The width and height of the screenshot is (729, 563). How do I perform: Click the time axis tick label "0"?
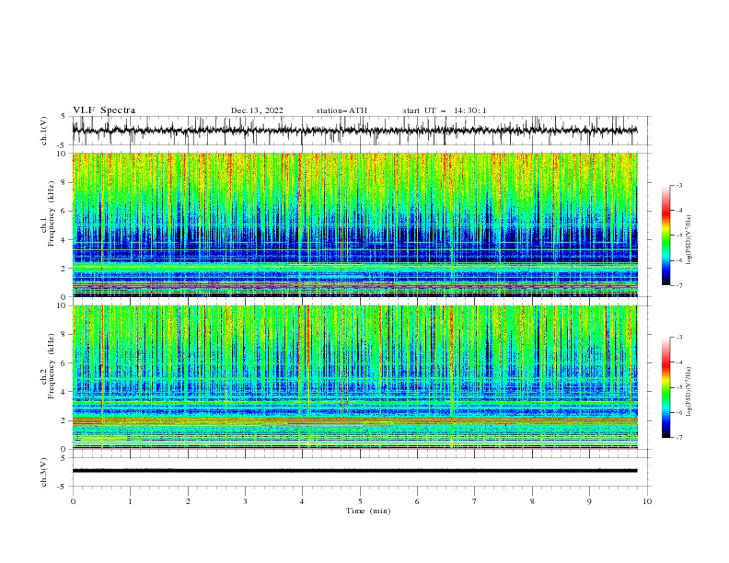tap(73, 501)
